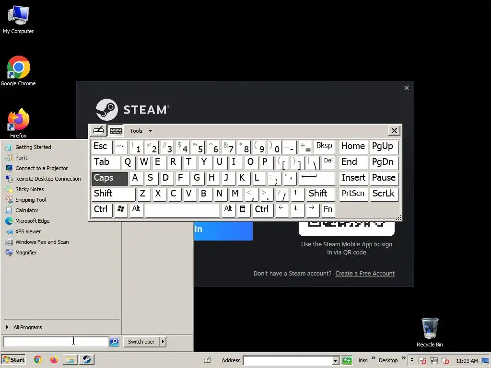491x368 pixels.
Task: Click the tablet input panel taskbar icon
Action: click(207, 360)
